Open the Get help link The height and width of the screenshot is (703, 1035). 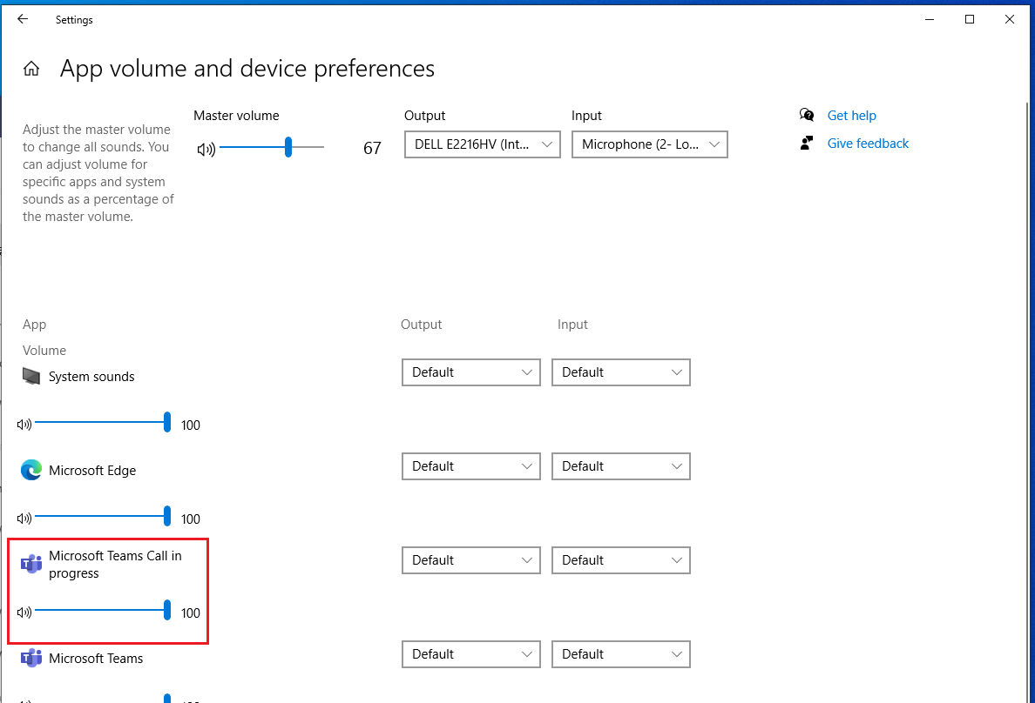(851, 116)
